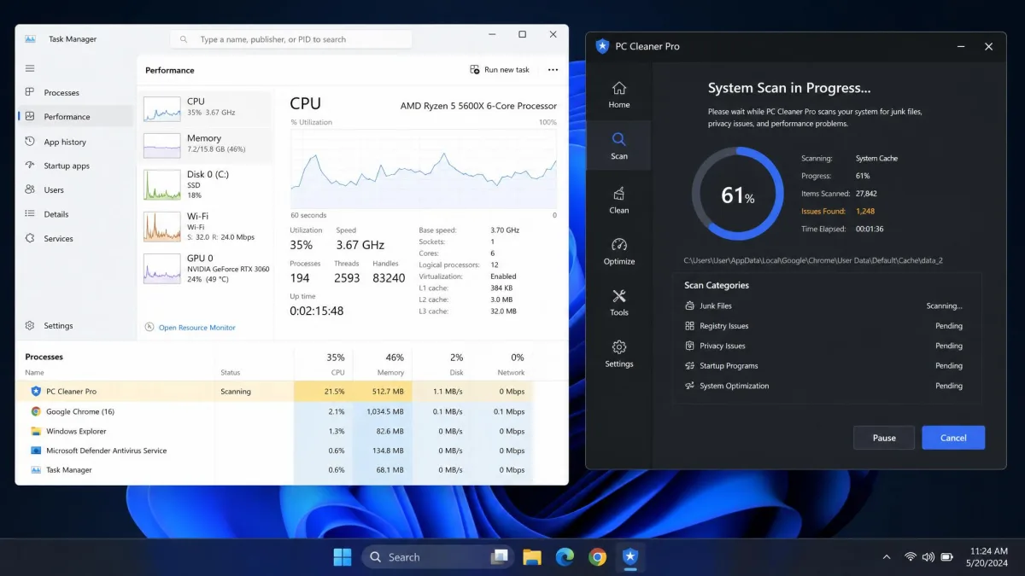Viewport: 1025px width, 576px height.
Task: Open Services page in Task Manager
Action: pos(76,238)
